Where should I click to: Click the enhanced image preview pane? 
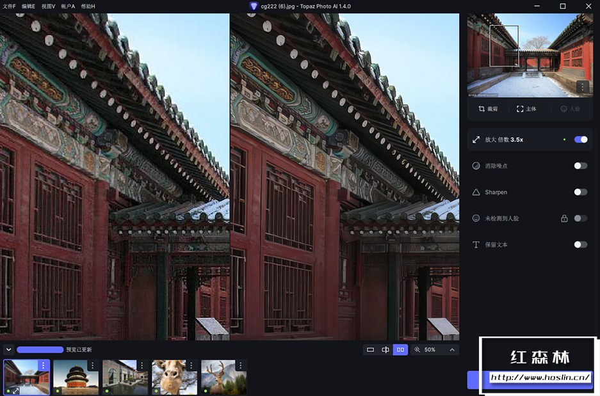pos(345,177)
